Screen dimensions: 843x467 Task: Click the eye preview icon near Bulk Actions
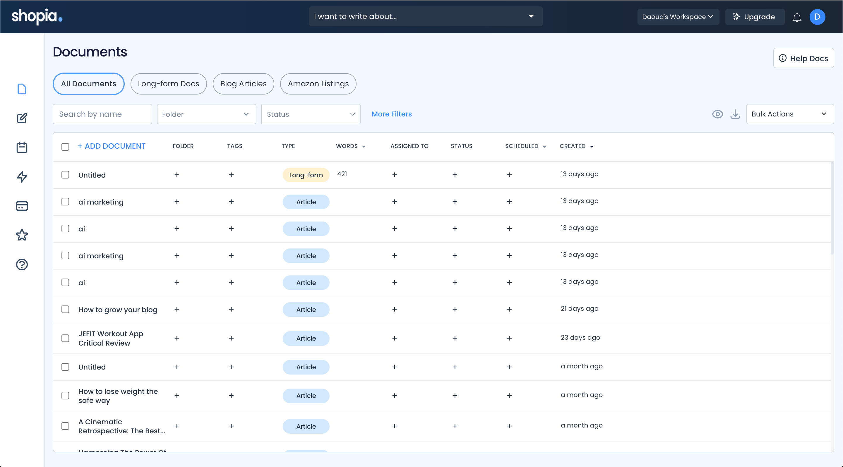[x=718, y=114]
